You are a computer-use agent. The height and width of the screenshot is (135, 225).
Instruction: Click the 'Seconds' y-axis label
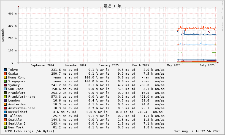3,35
